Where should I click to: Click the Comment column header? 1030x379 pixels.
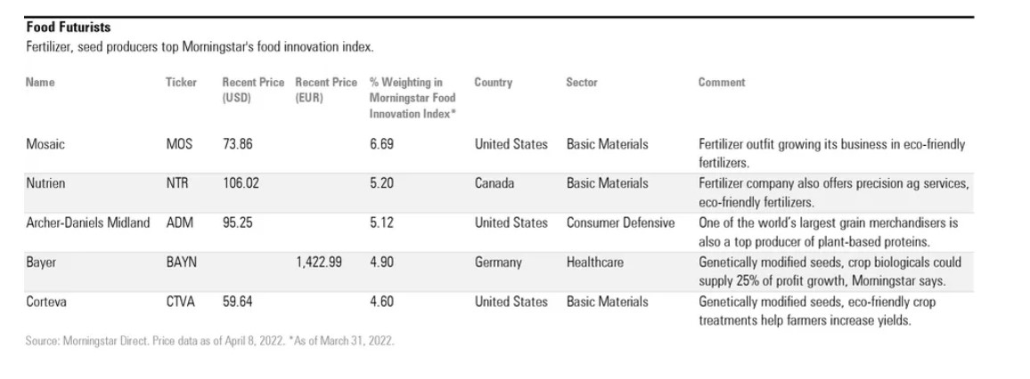722,83
